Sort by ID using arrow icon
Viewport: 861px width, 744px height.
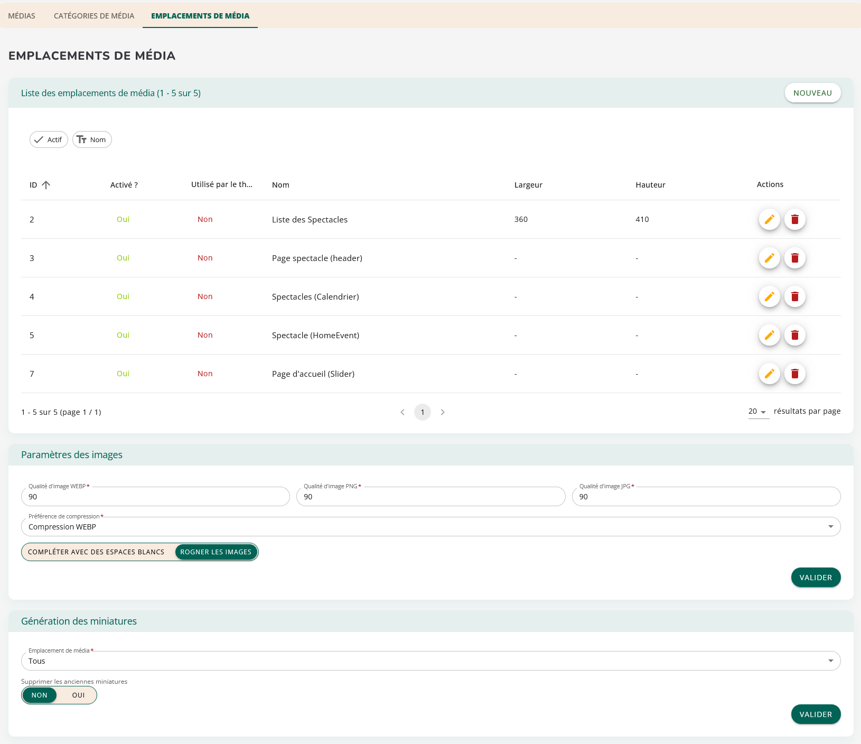[x=46, y=185]
